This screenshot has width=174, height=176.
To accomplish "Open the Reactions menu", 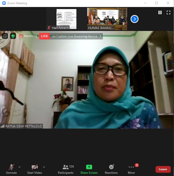I will coord(111,169).
